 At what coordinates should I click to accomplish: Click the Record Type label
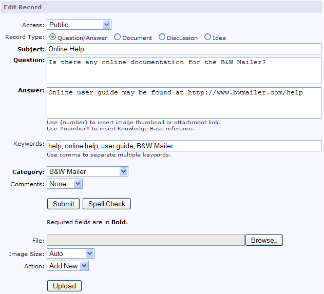point(25,37)
